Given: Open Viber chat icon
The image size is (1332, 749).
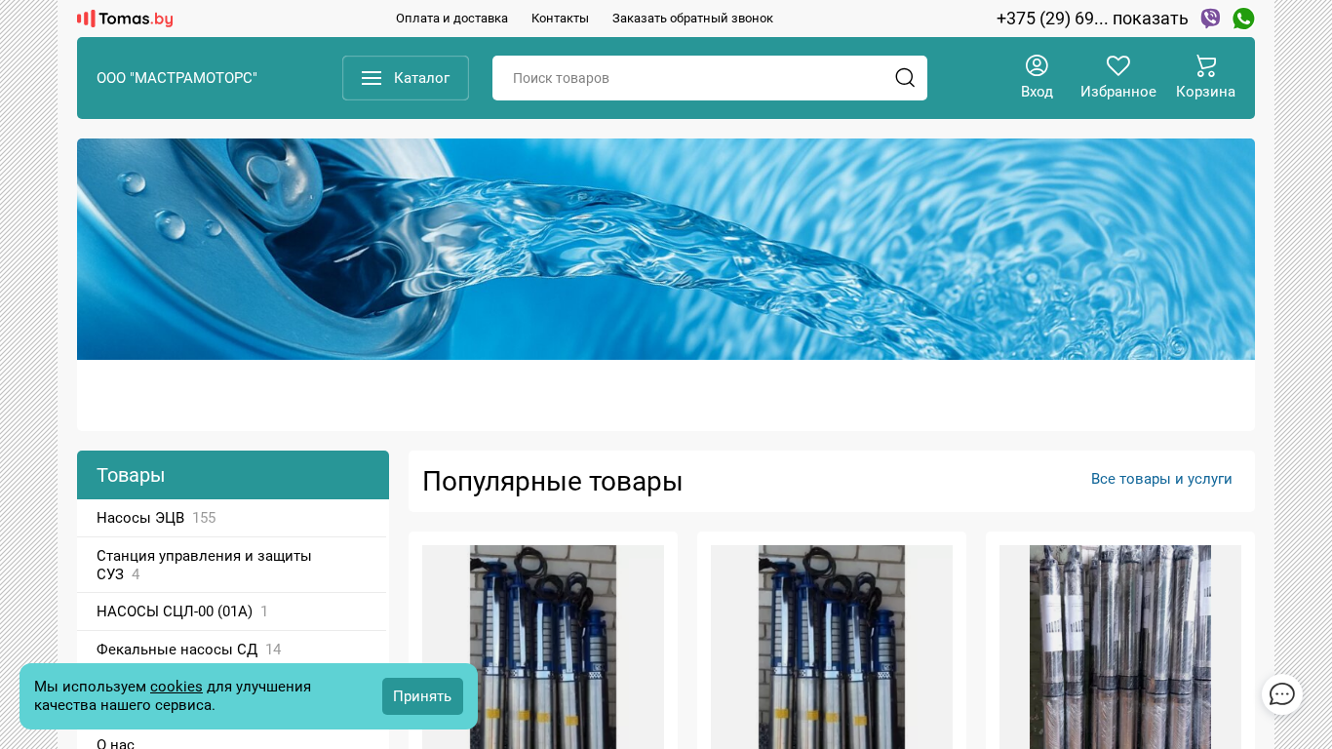Looking at the screenshot, I should [1210, 19].
